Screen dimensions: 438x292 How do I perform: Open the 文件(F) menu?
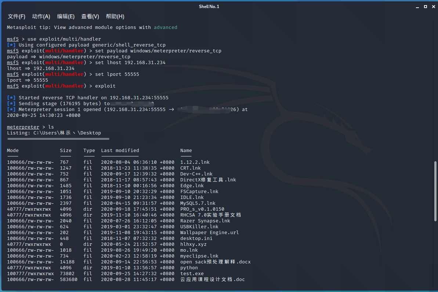(x=17, y=16)
